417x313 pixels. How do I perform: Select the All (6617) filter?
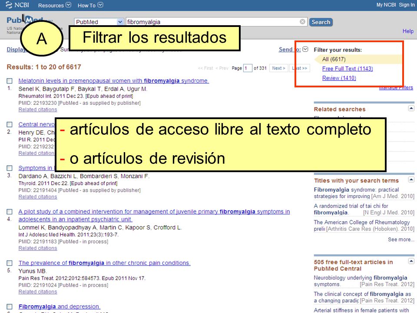click(334, 59)
